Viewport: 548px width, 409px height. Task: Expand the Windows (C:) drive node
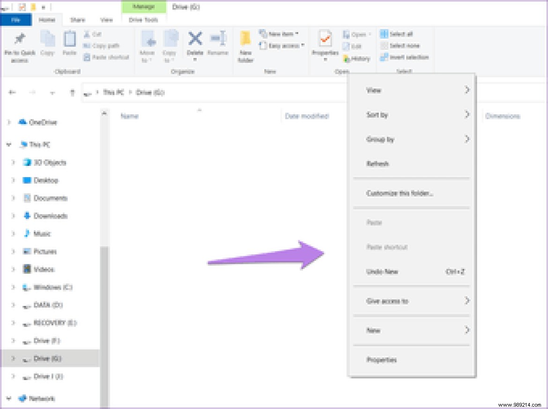point(13,287)
